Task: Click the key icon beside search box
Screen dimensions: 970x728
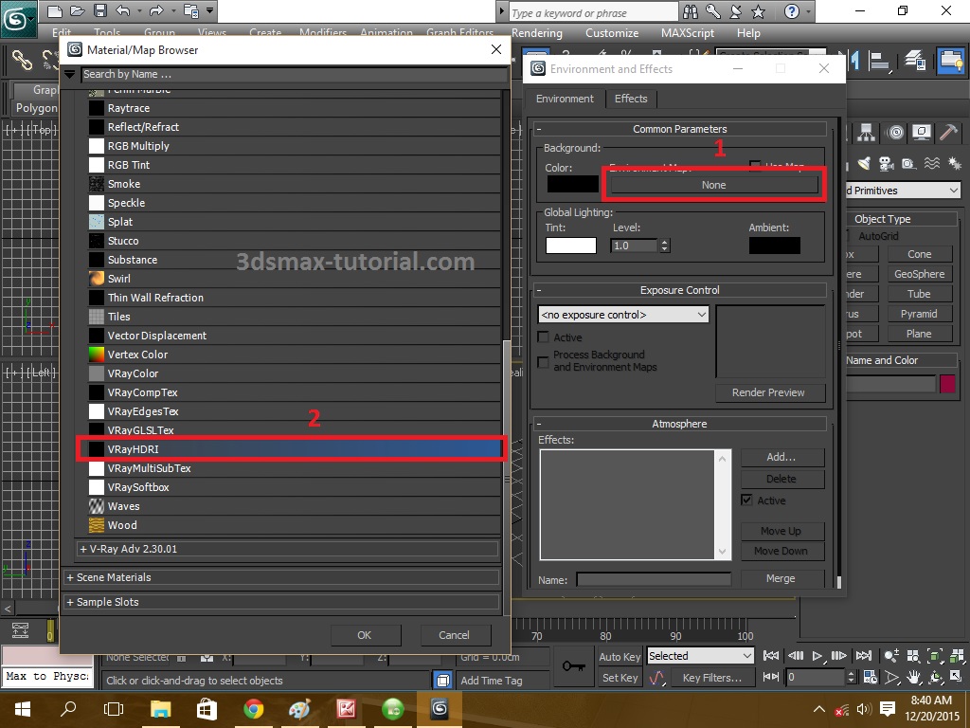Action: [712, 11]
